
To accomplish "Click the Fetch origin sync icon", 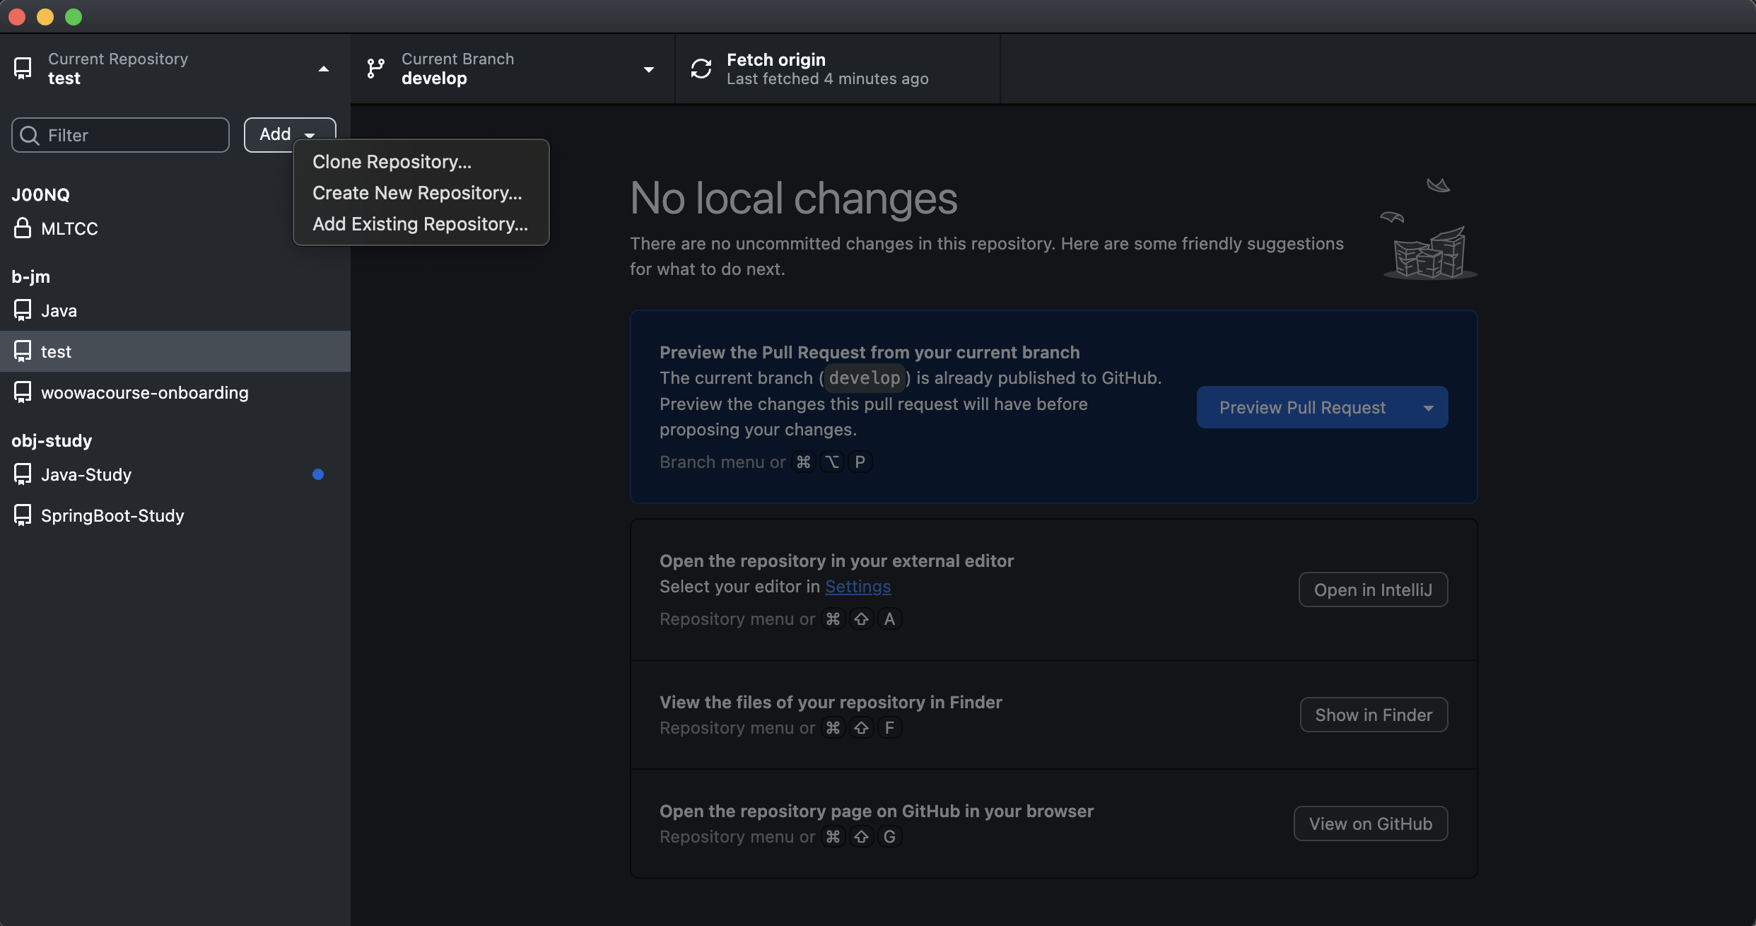I will tap(701, 69).
